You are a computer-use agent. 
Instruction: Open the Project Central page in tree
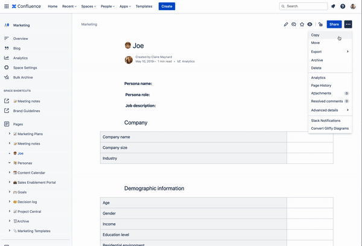pyautogui.click(x=29, y=212)
